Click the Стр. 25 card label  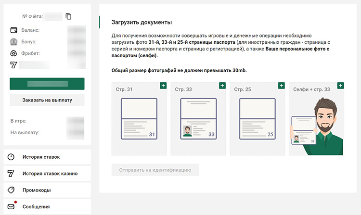[x=243, y=89]
